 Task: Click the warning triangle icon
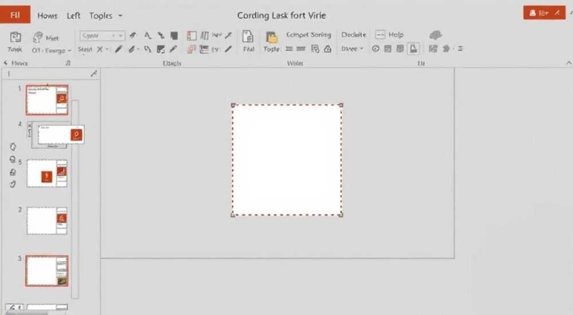[328, 49]
